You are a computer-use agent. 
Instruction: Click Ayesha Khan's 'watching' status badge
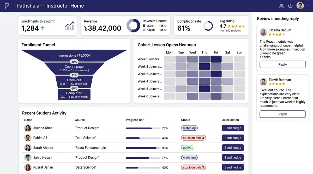[189, 128]
